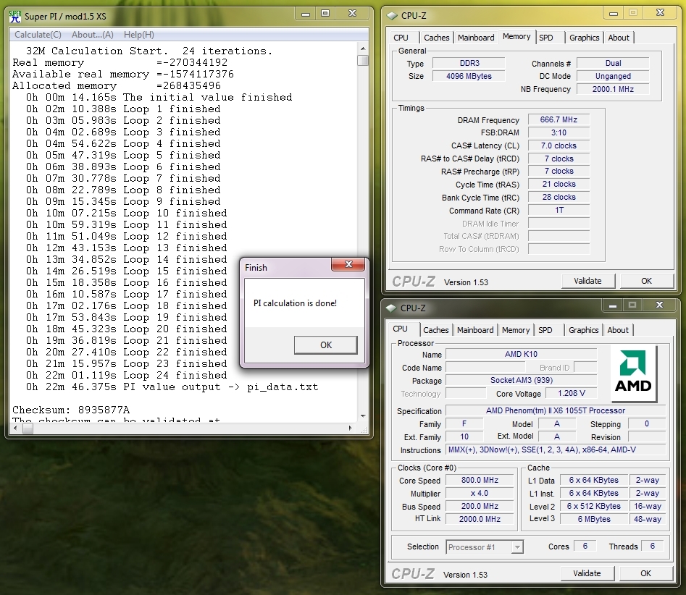Click the CPU-Z icon in the memory window's title bar
Viewport: 686px width, 595px height.
click(392, 14)
